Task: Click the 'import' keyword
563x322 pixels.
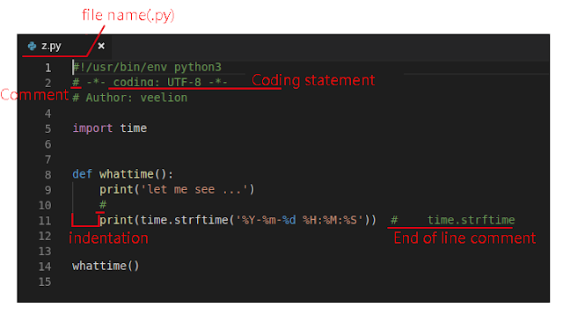Action: [x=92, y=128]
